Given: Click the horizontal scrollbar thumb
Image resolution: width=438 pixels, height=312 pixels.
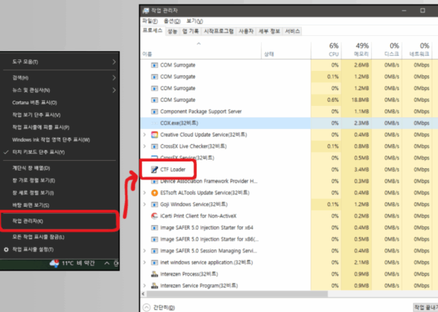Looking at the screenshot, I should coord(237,294).
